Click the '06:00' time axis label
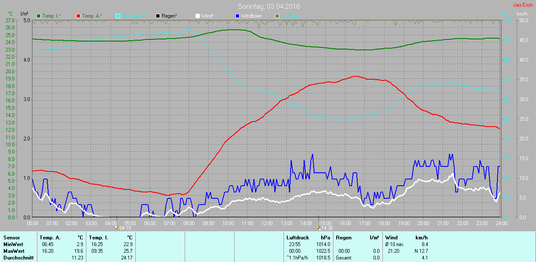 (x=150, y=223)
